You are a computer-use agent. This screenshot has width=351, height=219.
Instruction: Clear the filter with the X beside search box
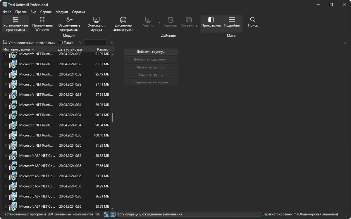point(112,43)
